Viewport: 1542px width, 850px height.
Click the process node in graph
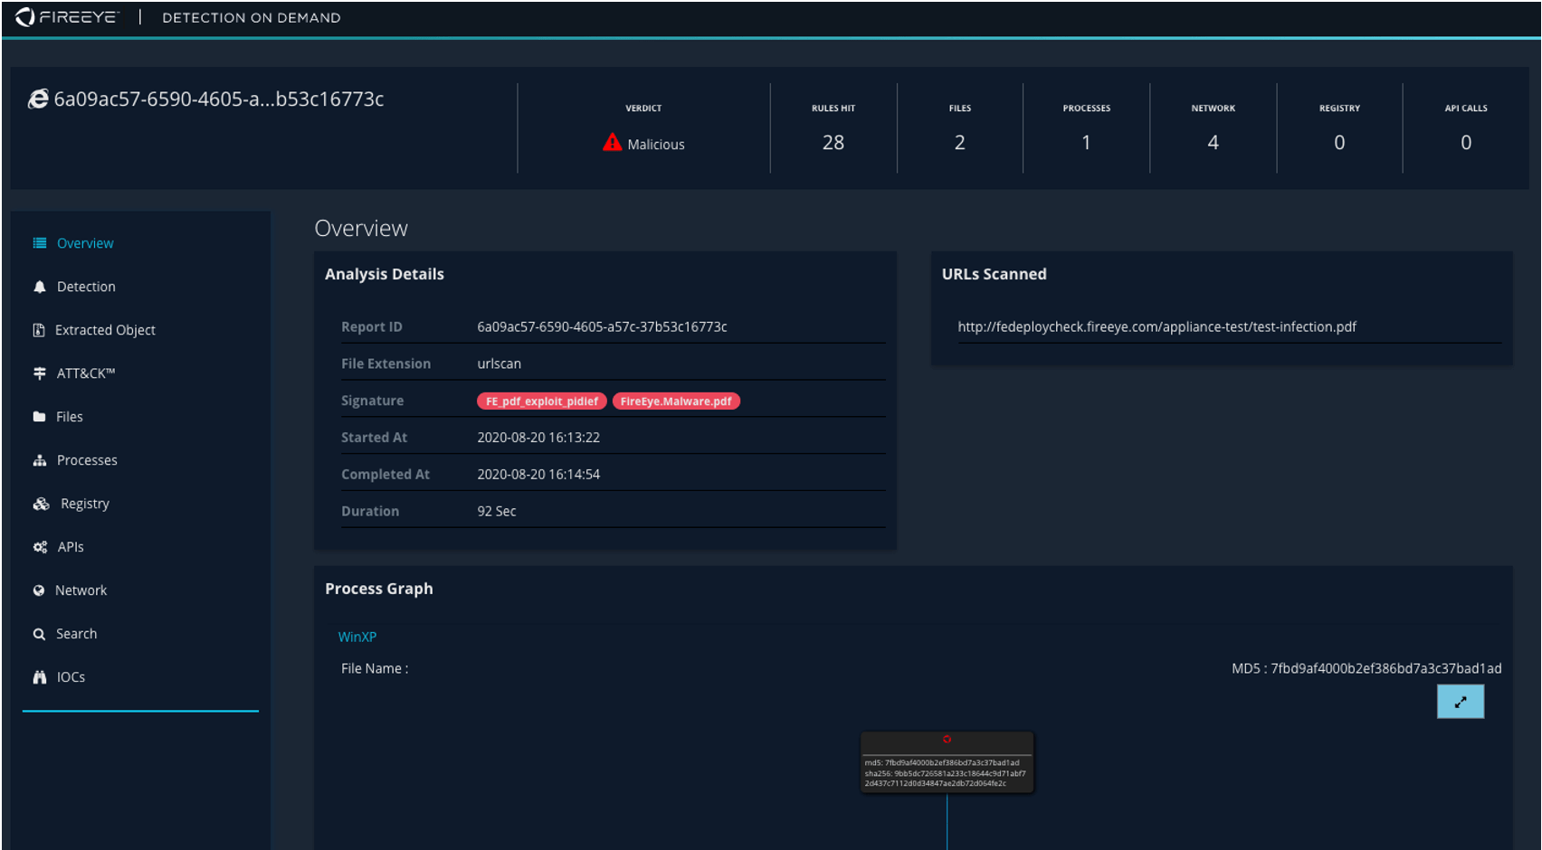(947, 762)
